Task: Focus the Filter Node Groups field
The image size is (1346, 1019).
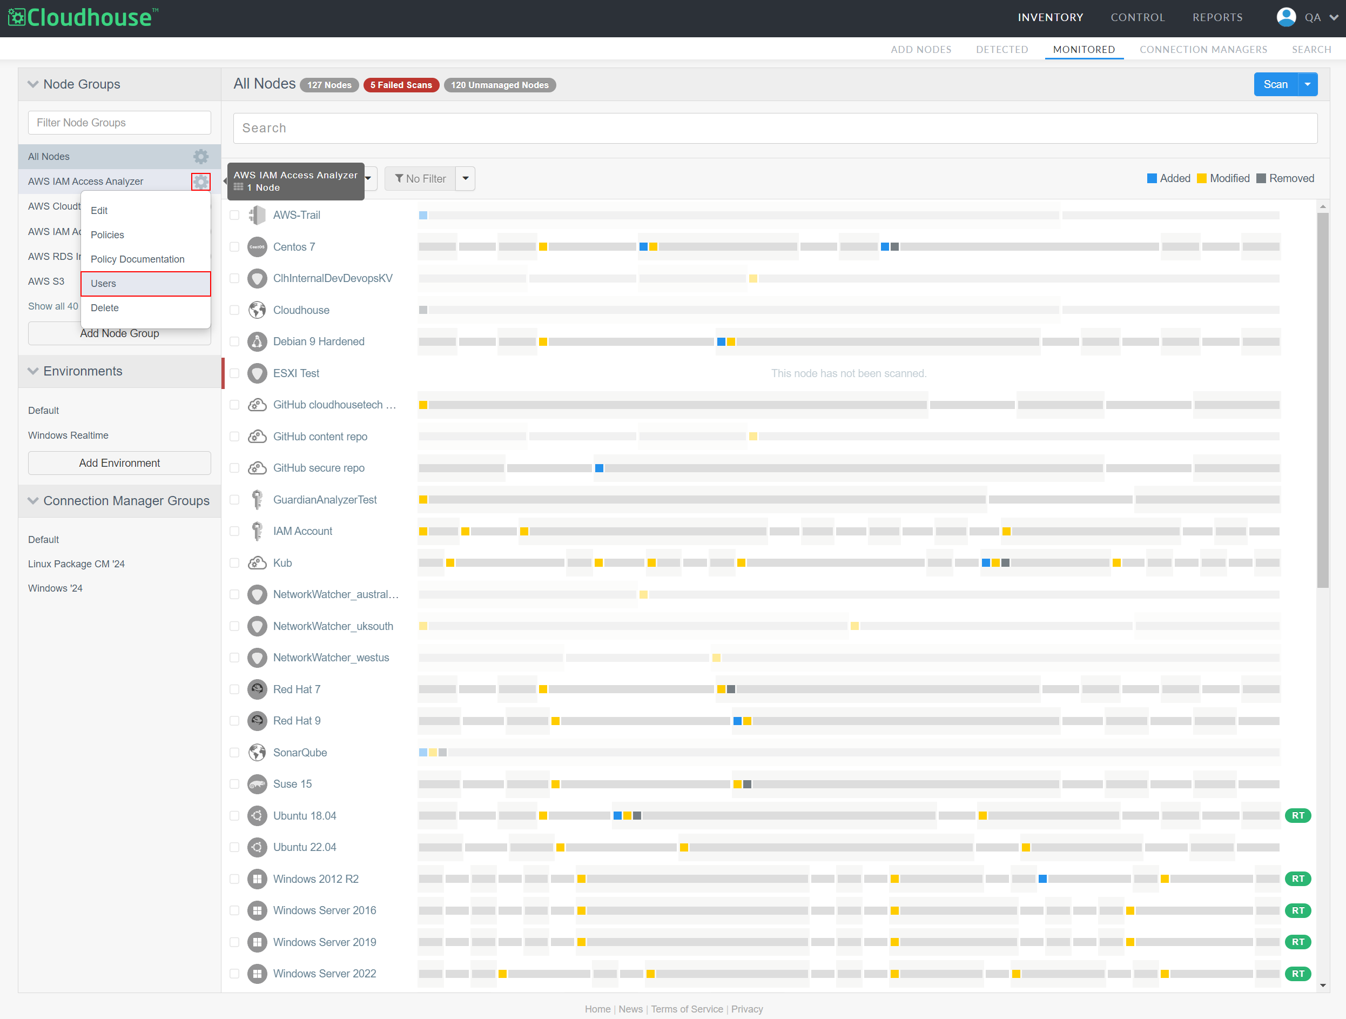Action: [119, 122]
